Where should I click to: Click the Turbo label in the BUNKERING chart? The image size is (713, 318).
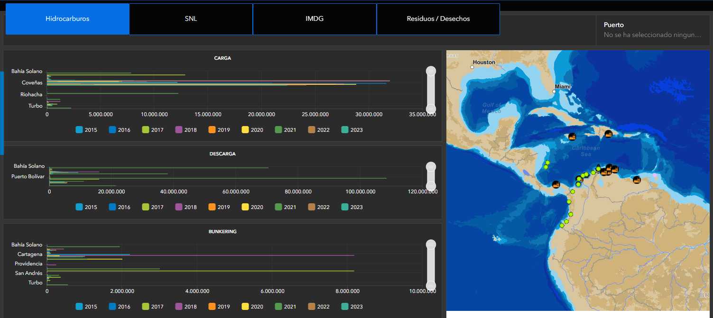[36, 283]
